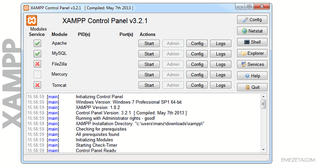Launch Shell with the terminal icon button
The height and width of the screenshot is (166, 318).
(252, 42)
